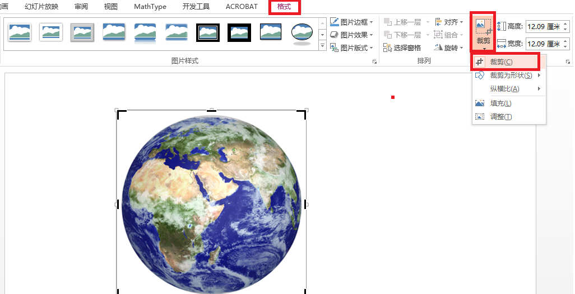Open the 图片效果 picture effects dropdown
The height and width of the screenshot is (294, 575).
pos(351,35)
